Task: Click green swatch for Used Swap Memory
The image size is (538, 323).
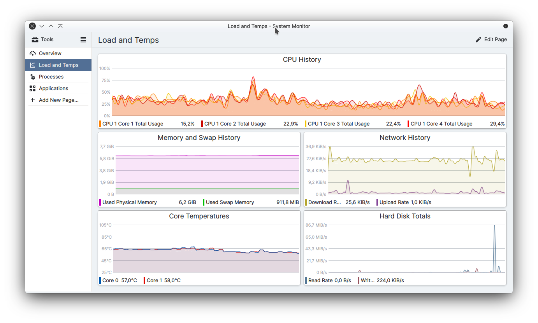Action: [204, 202]
